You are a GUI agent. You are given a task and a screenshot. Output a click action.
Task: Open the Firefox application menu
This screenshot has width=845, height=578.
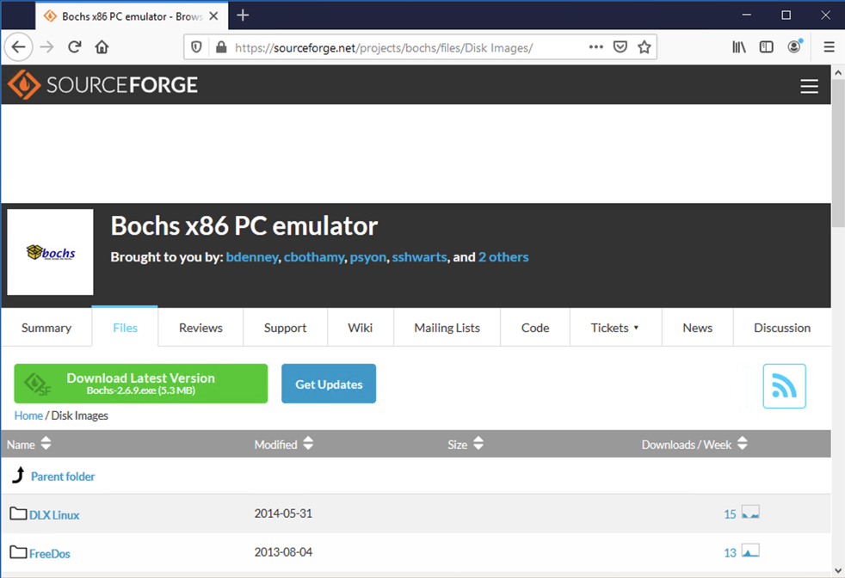(829, 47)
